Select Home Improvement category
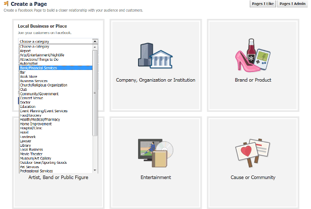 pyautogui.click(x=56, y=124)
